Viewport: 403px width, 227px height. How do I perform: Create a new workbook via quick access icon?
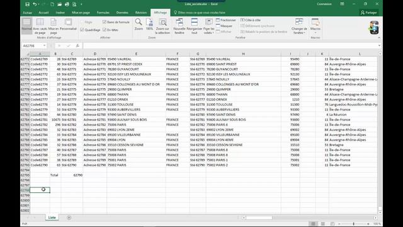(x=52, y=4)
